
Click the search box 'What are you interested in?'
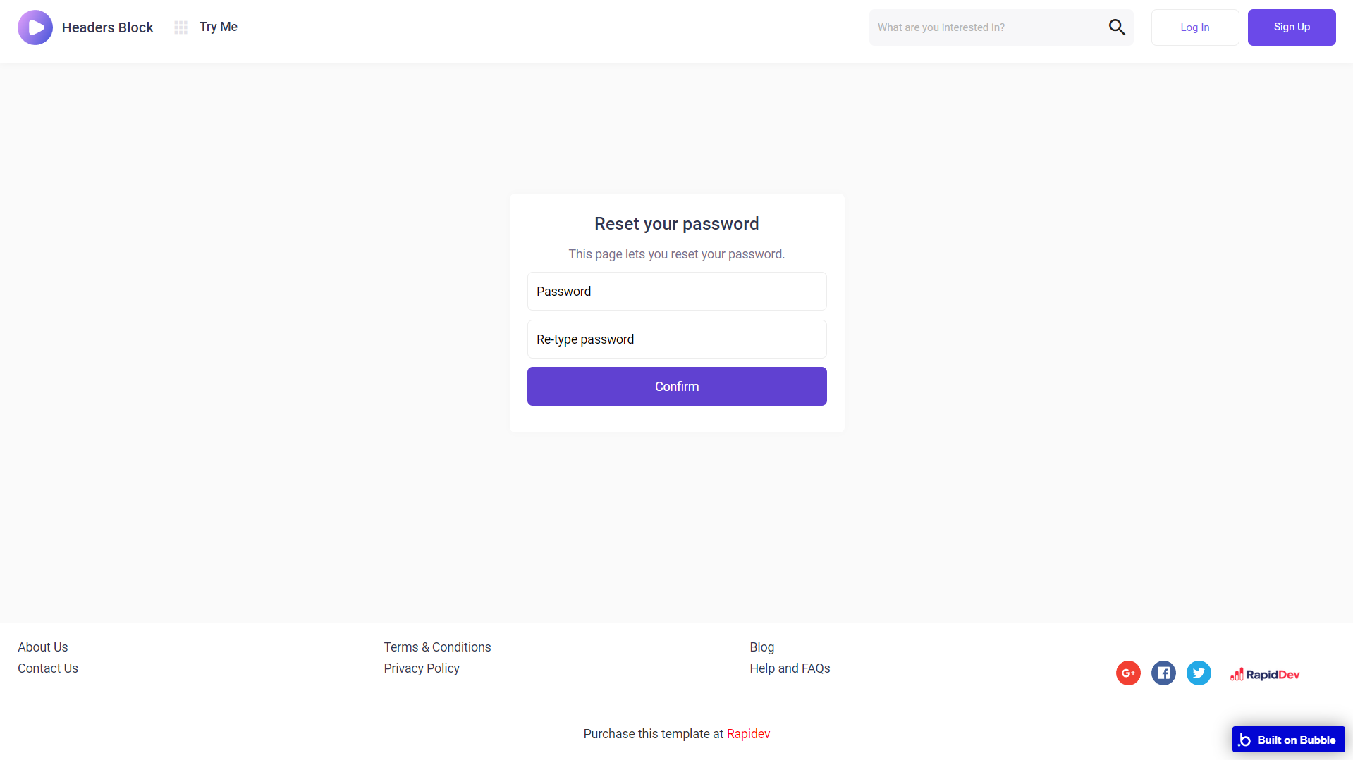[x=987, y=27]
